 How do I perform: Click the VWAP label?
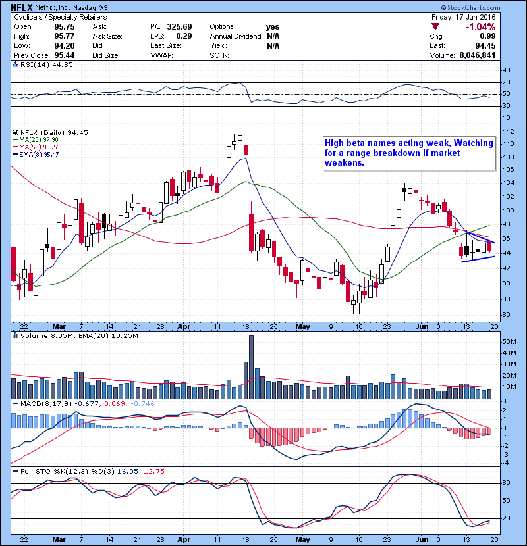(161, 55)
